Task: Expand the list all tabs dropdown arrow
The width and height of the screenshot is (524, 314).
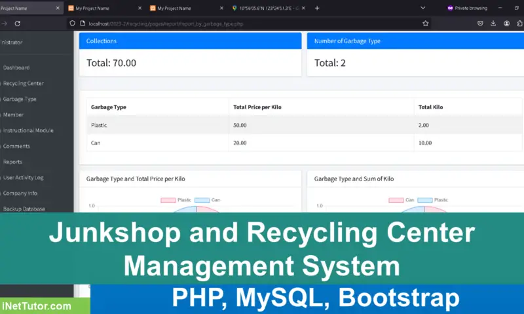Action: (422, 8)
